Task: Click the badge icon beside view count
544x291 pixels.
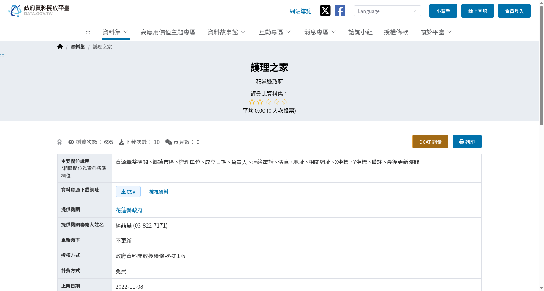Action: point(60,142)
